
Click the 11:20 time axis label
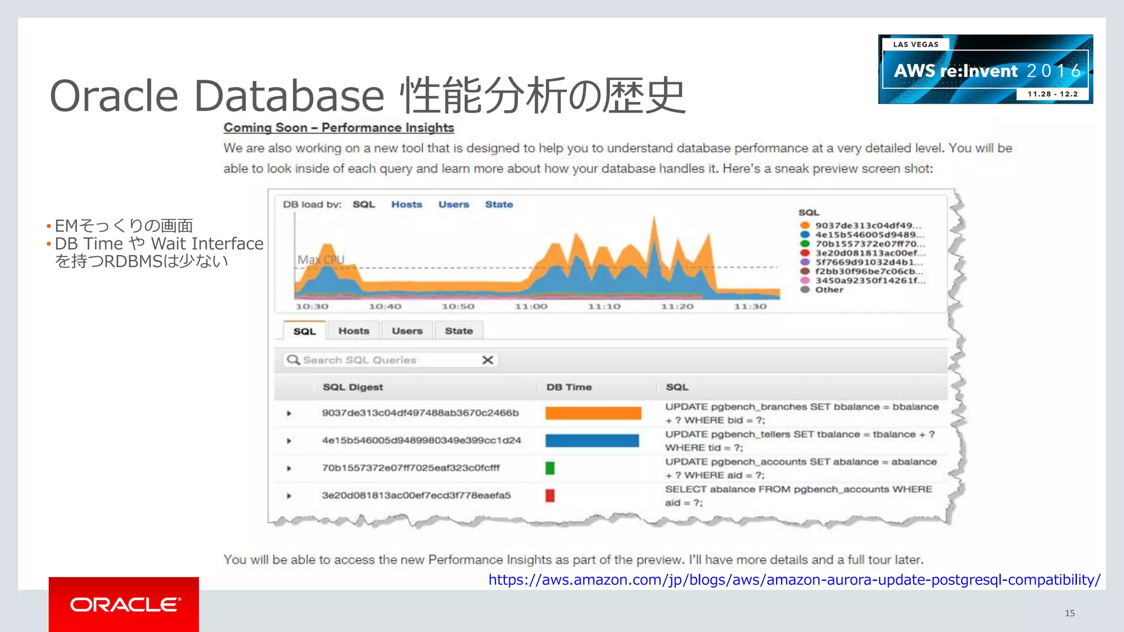pyautogui.click(x=677, y=306)
